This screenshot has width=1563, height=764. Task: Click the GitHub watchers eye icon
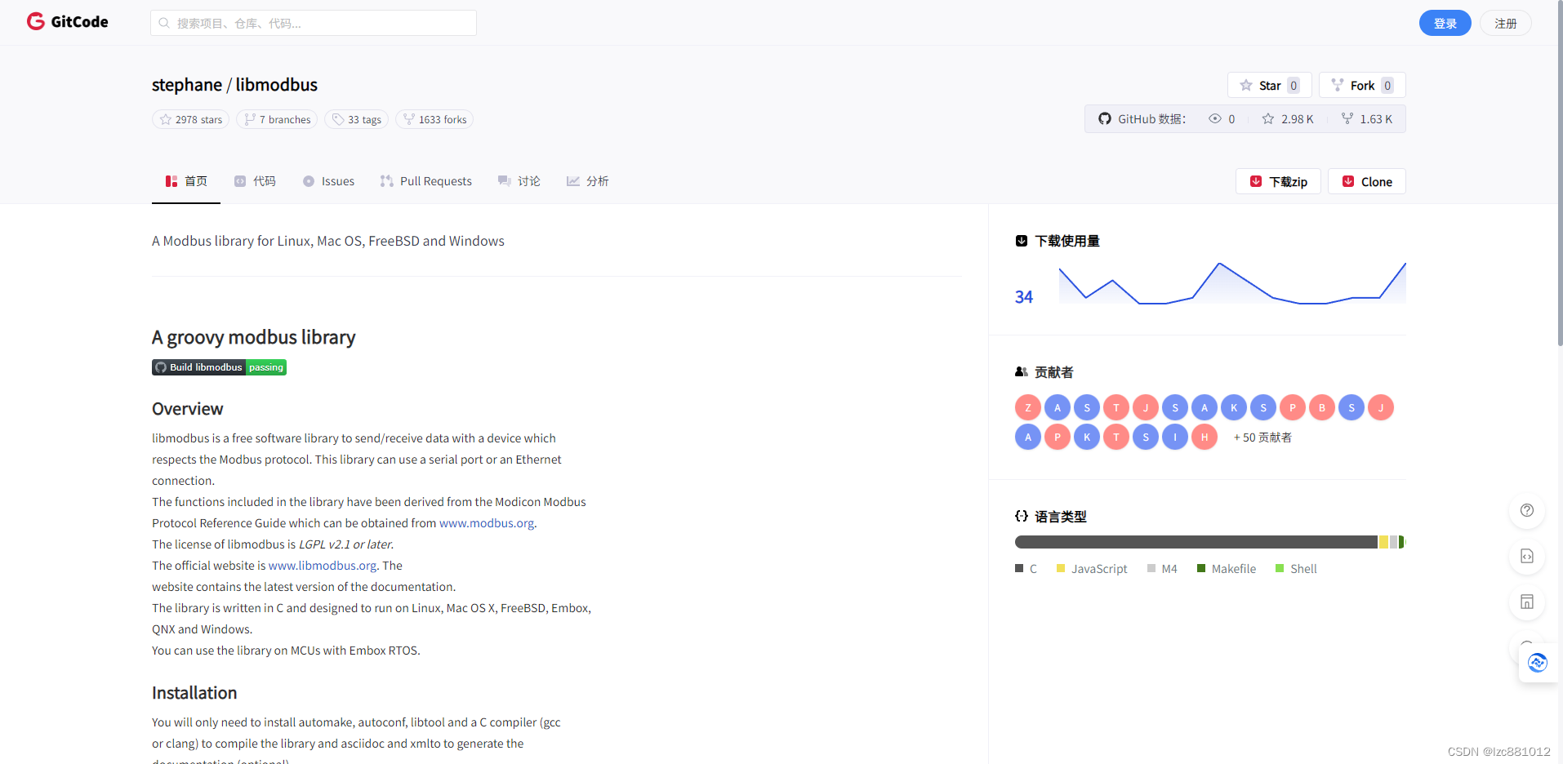1215,118
